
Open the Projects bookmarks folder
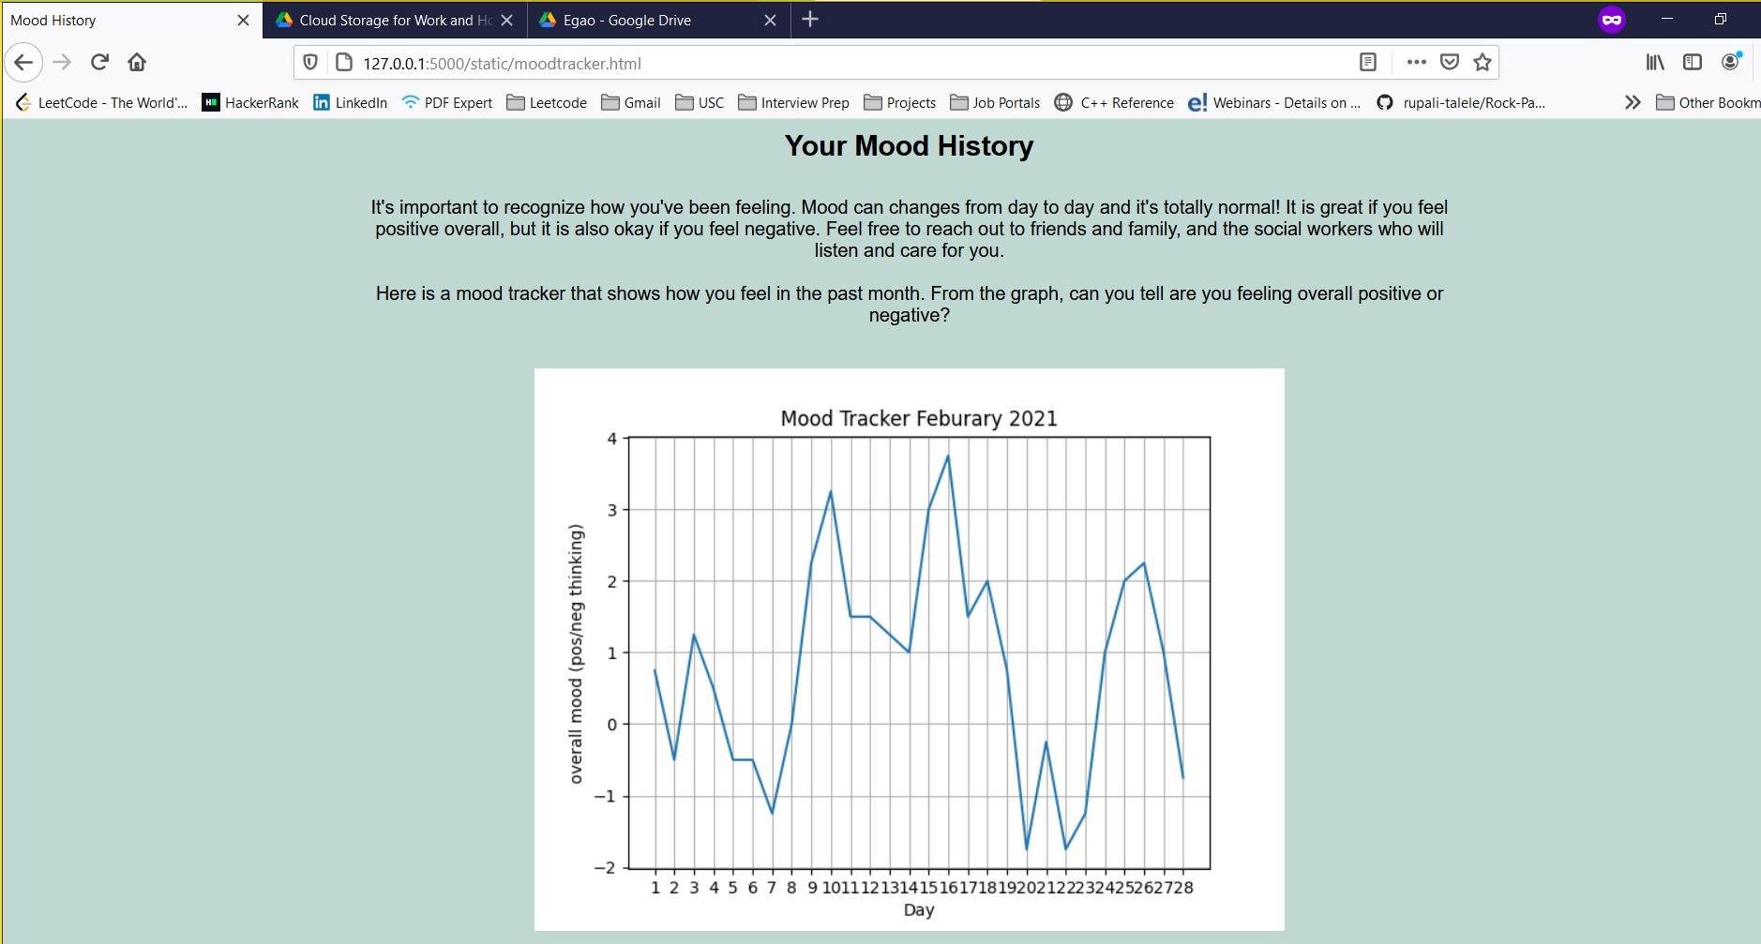tap(900, 103)
